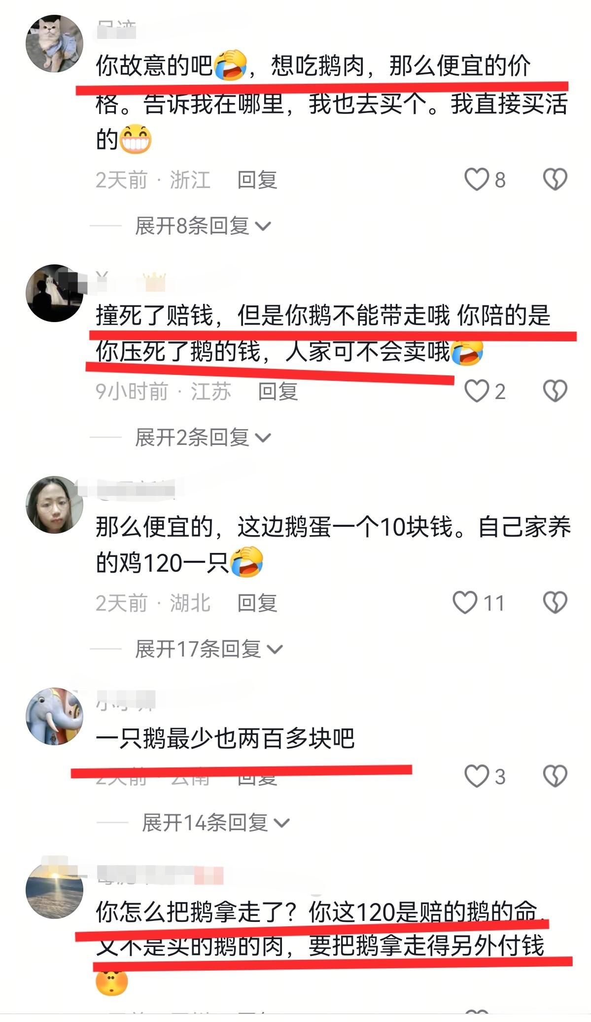Reply to the Zhejiang comment via 回复
This screenshot has width=591, height=1022.
257,180
